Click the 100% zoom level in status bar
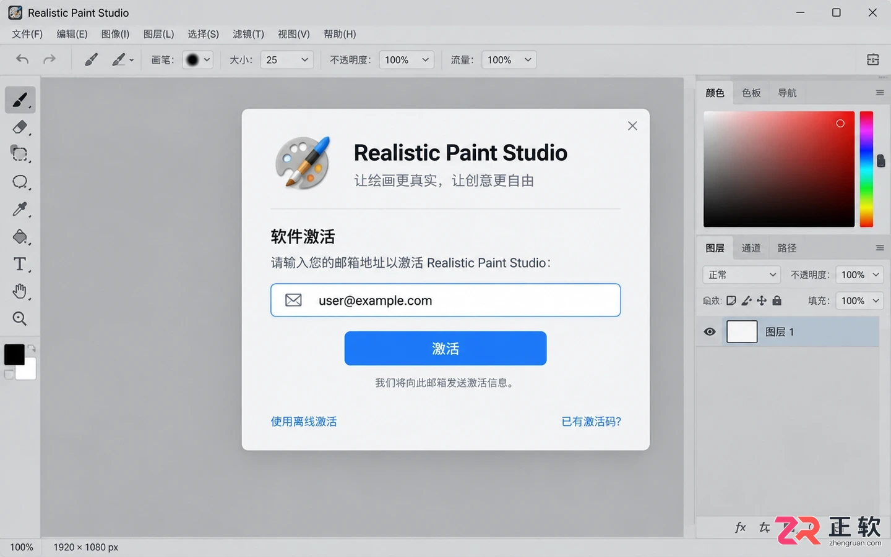Image resolution: width=891 pixels, height=557 pixels. coord(22,547)
